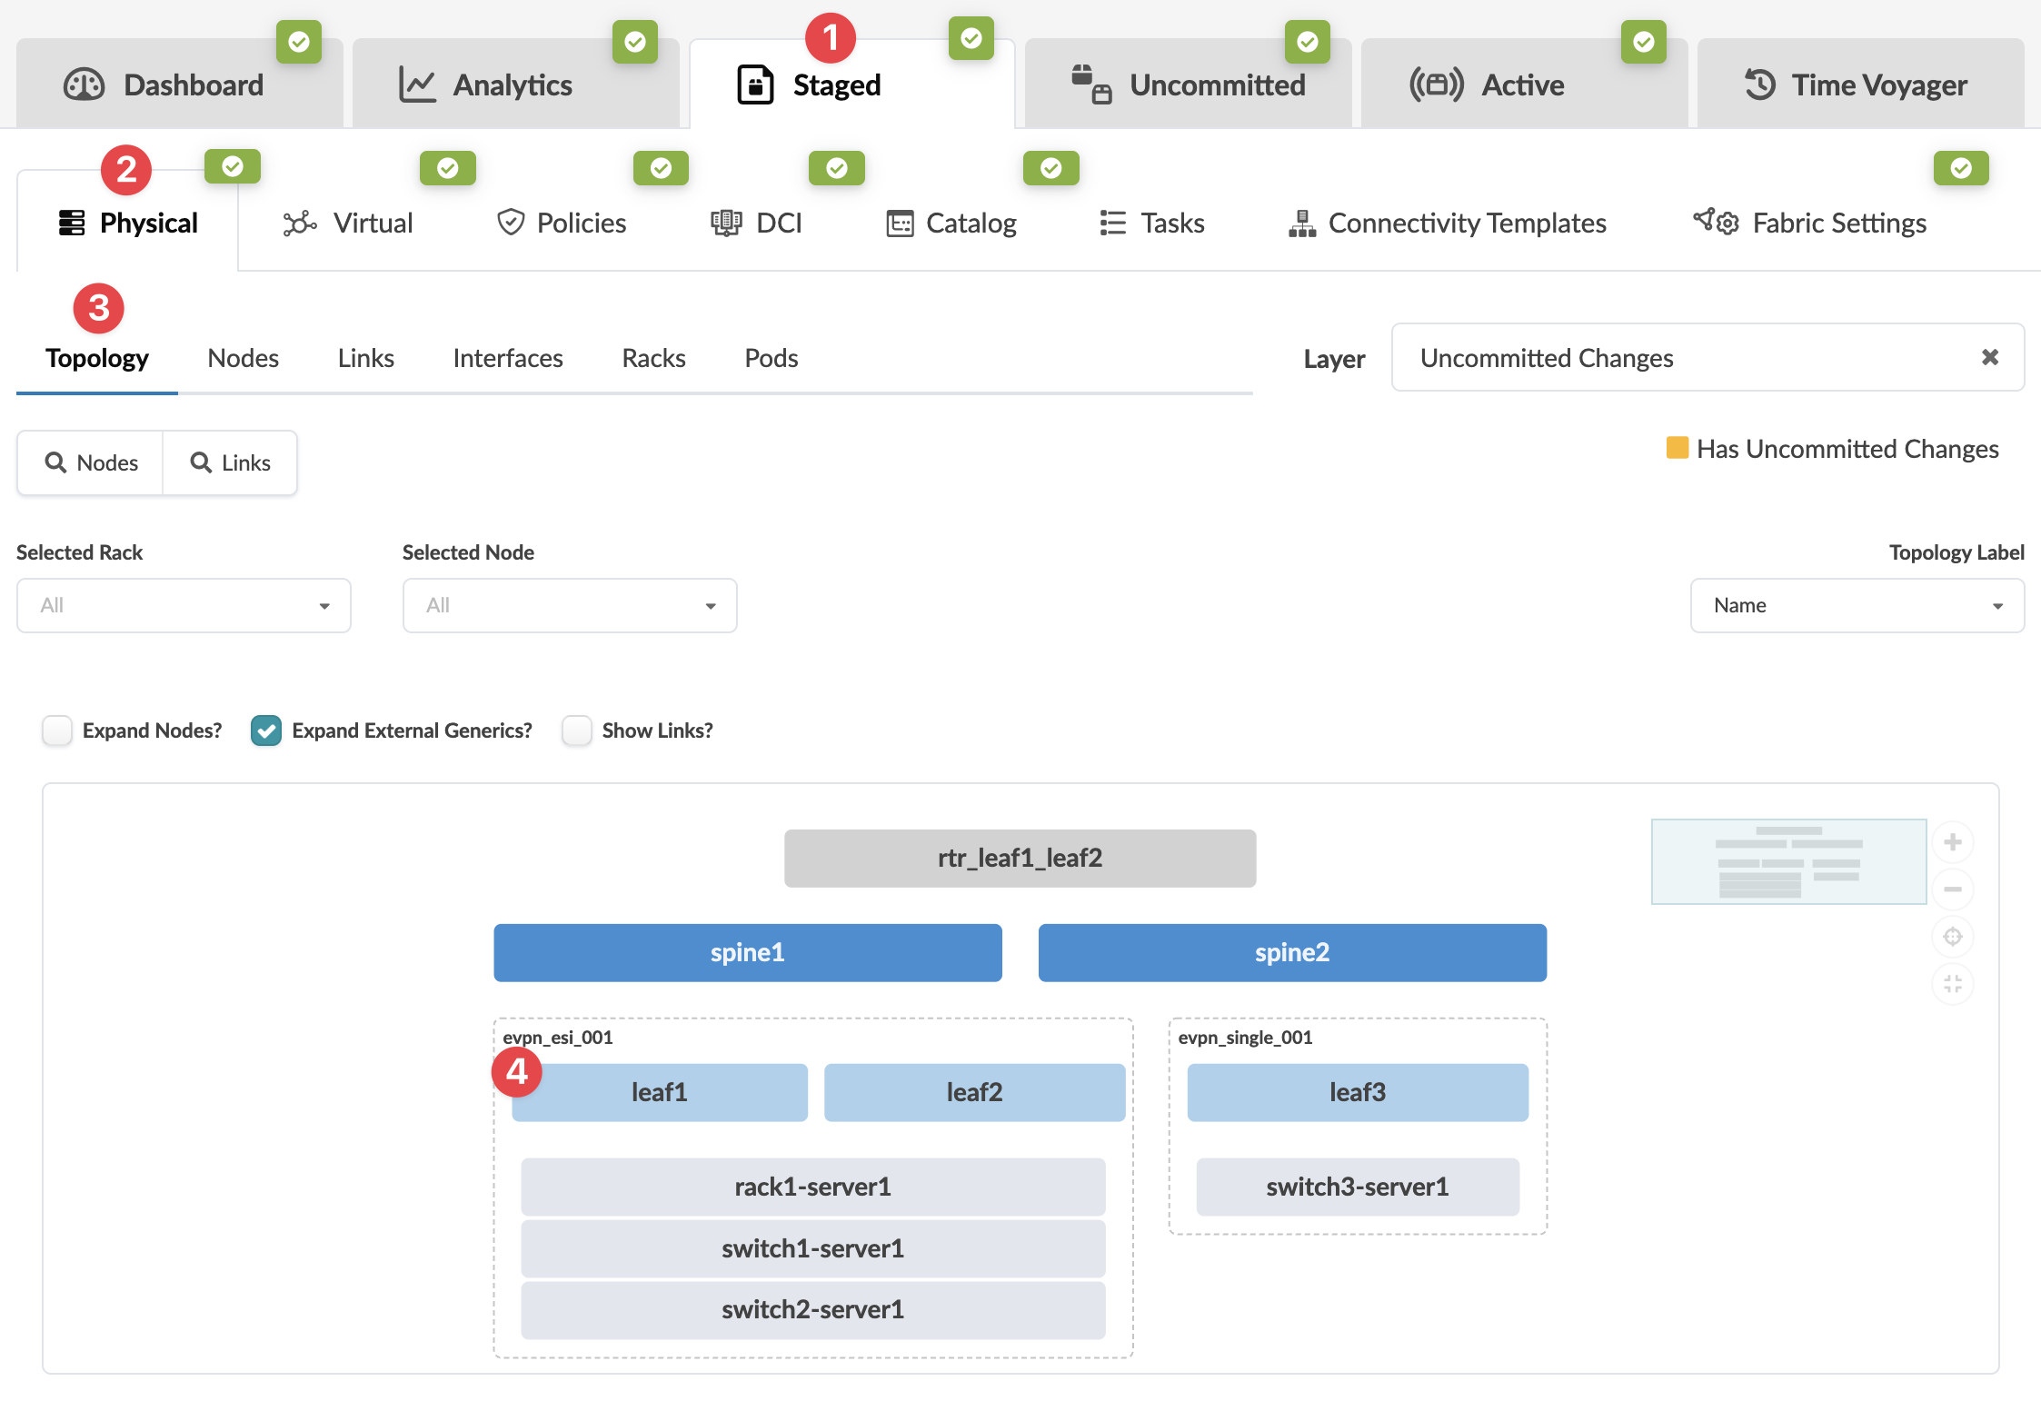This screenshot has height=1401, width=2041.
Task: Click the center topology crosshair icon
Action: click(x=1952, y=936)
